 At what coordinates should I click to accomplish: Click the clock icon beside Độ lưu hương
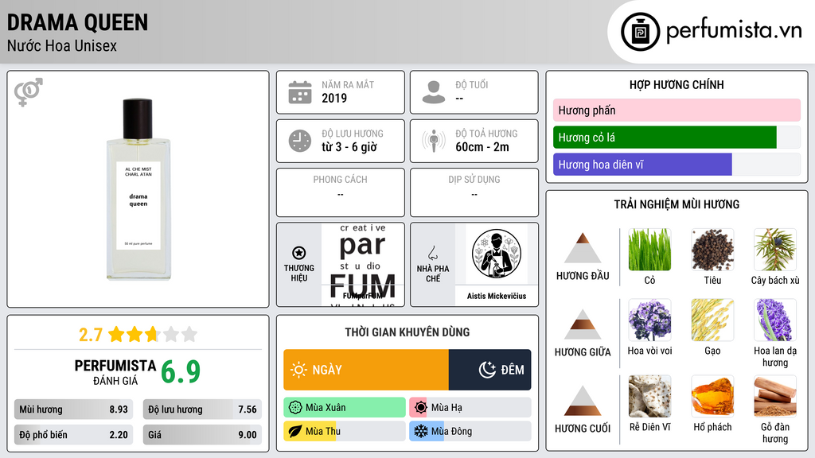pos(300,141)
